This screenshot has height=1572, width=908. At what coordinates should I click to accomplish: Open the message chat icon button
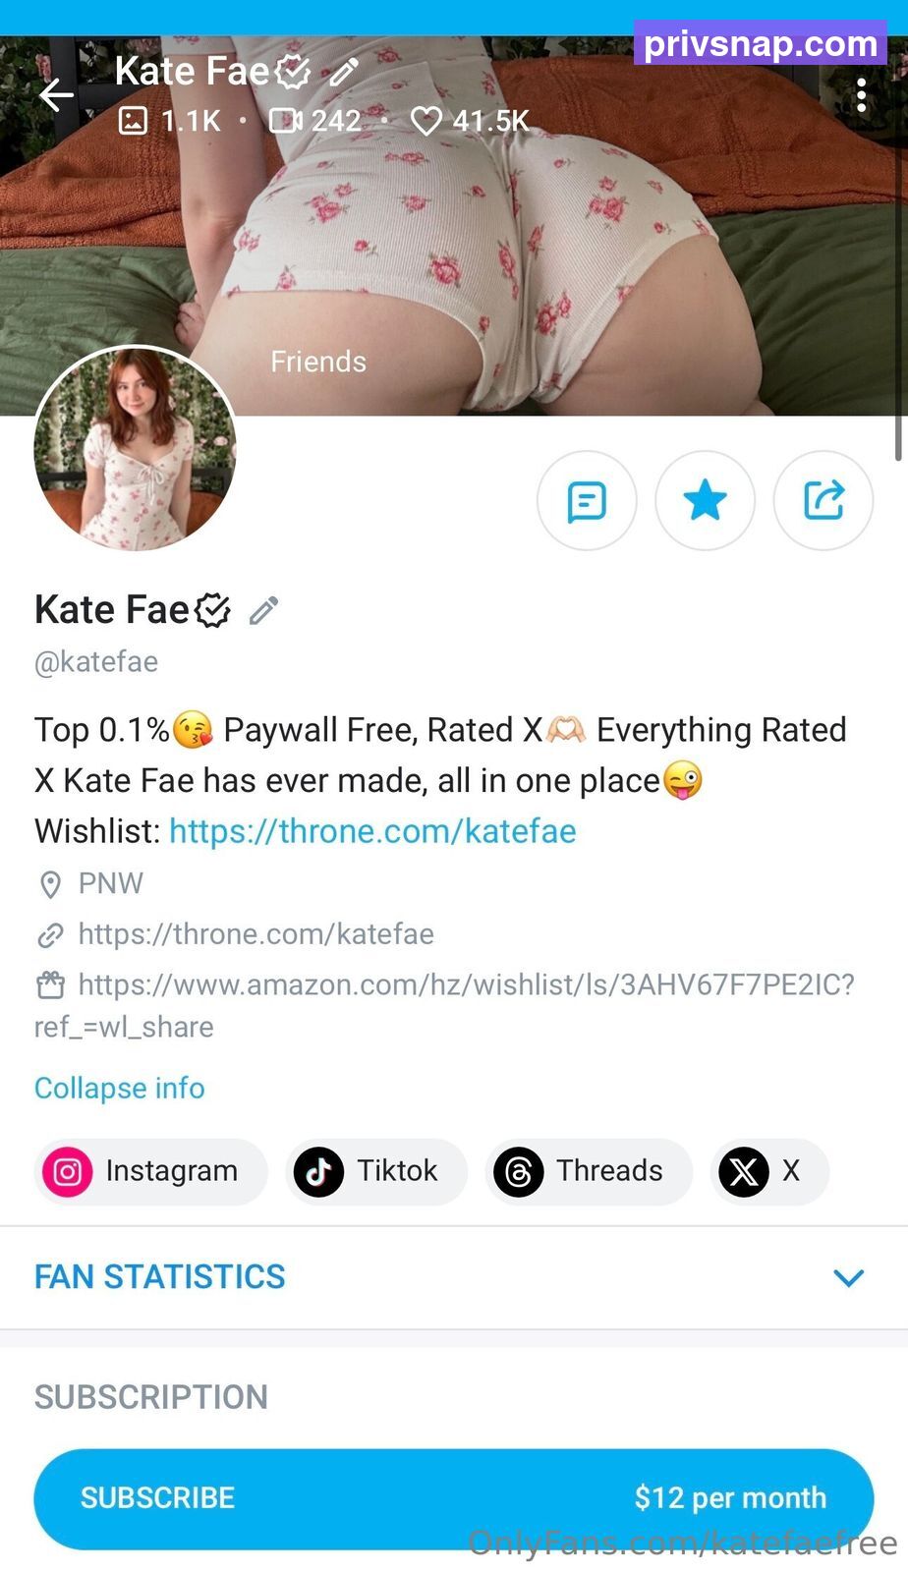587,501
